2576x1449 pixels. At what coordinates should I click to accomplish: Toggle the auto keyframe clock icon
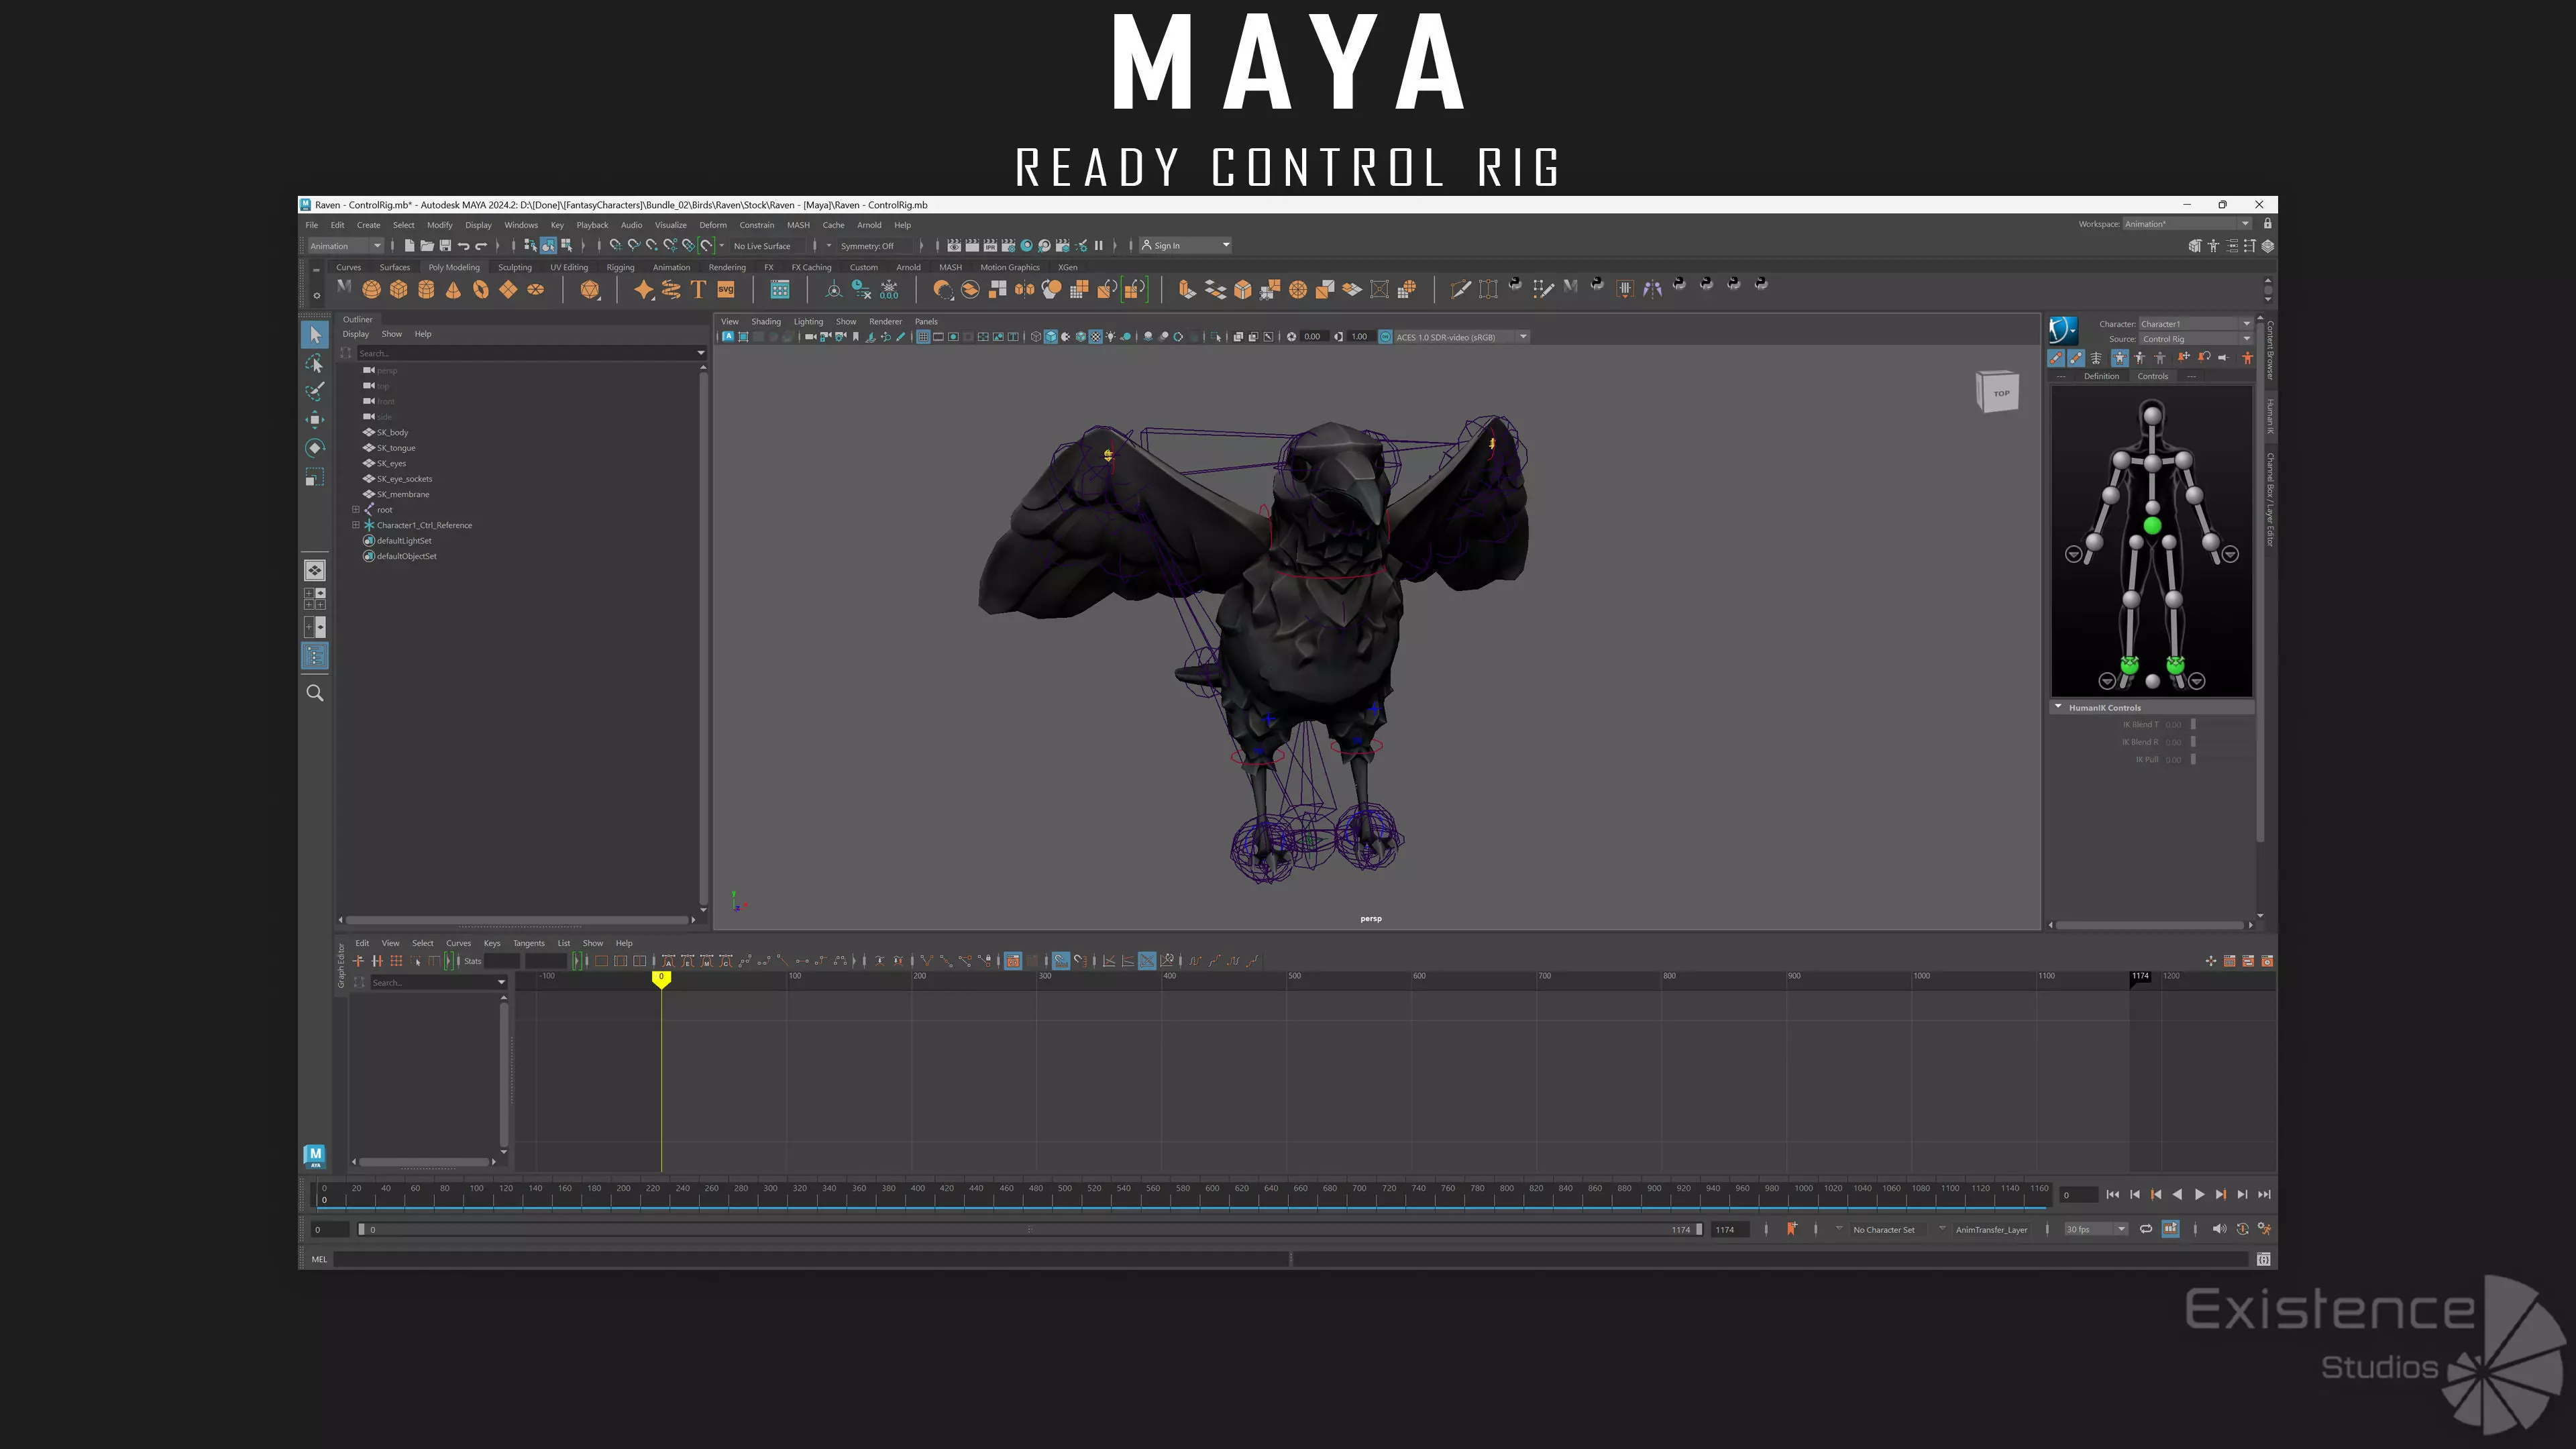pos(2242,1229)
